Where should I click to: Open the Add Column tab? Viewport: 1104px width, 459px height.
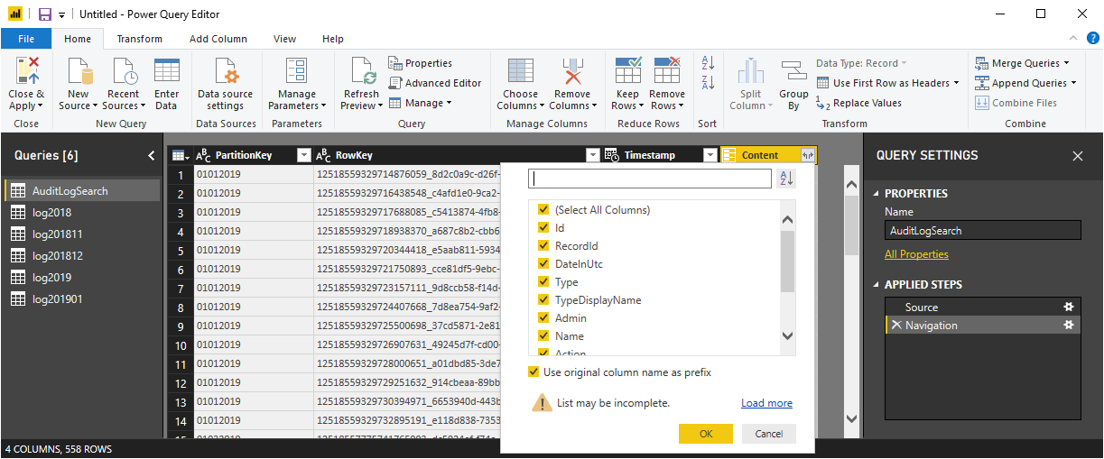(x=218, y=39)
